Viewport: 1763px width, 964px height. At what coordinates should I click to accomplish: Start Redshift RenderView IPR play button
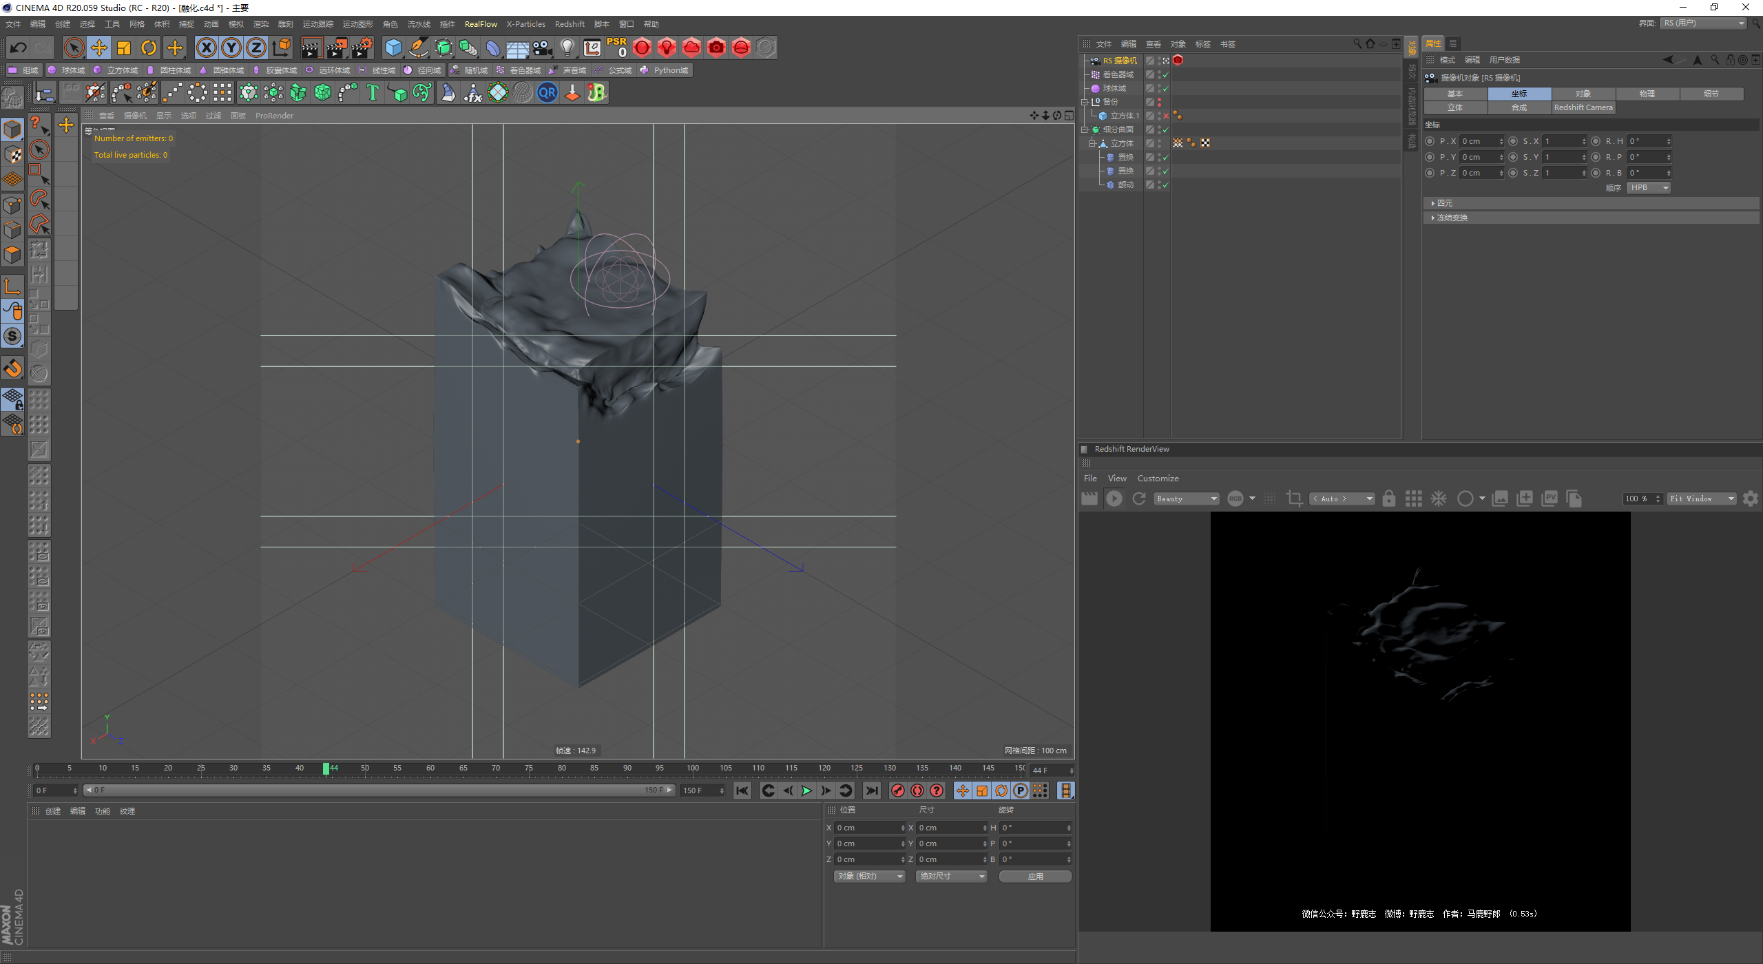pos(1114,499)
